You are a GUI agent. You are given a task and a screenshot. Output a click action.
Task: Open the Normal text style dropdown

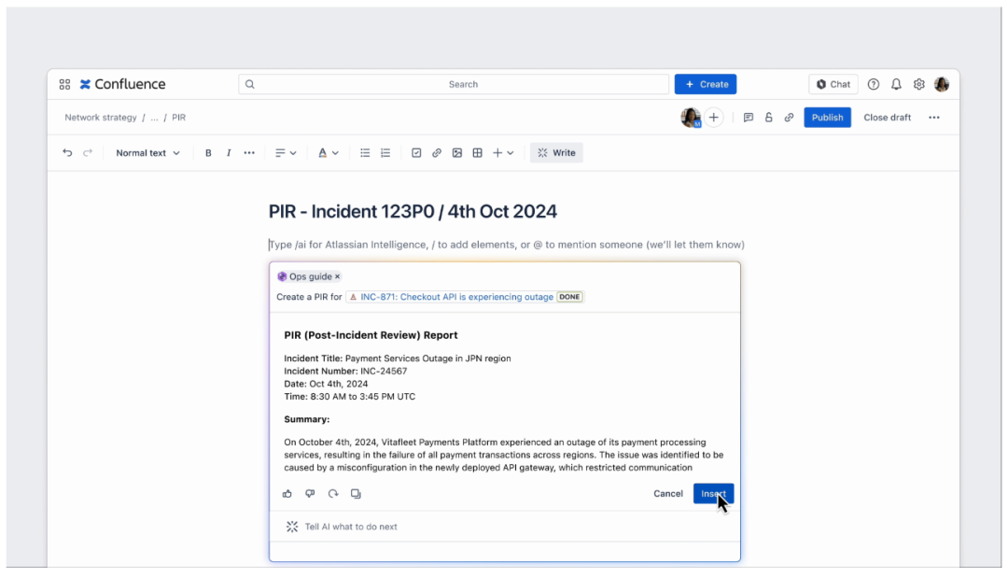click(147, 153)
